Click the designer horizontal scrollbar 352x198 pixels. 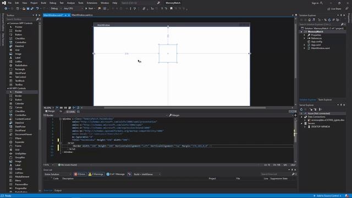coord(185,108)
